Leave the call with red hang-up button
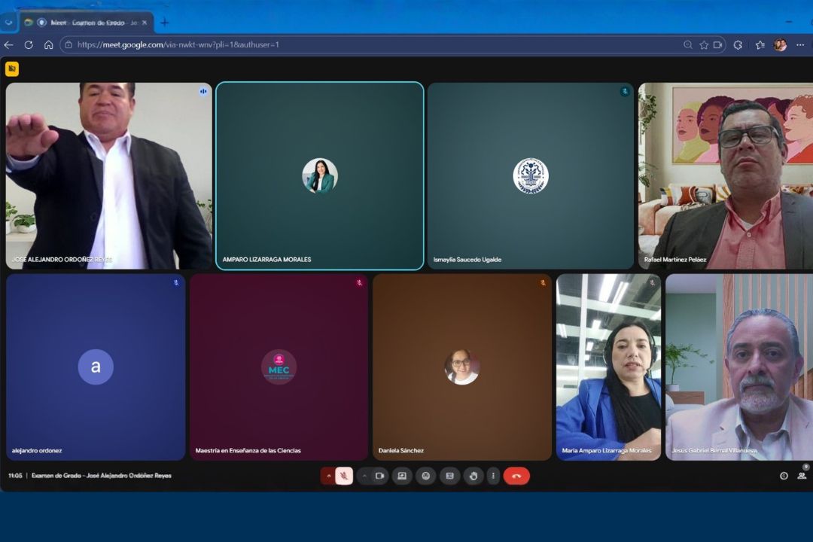Image resolution: width=813 pixels, height=542 pixels. coord(516,476)
